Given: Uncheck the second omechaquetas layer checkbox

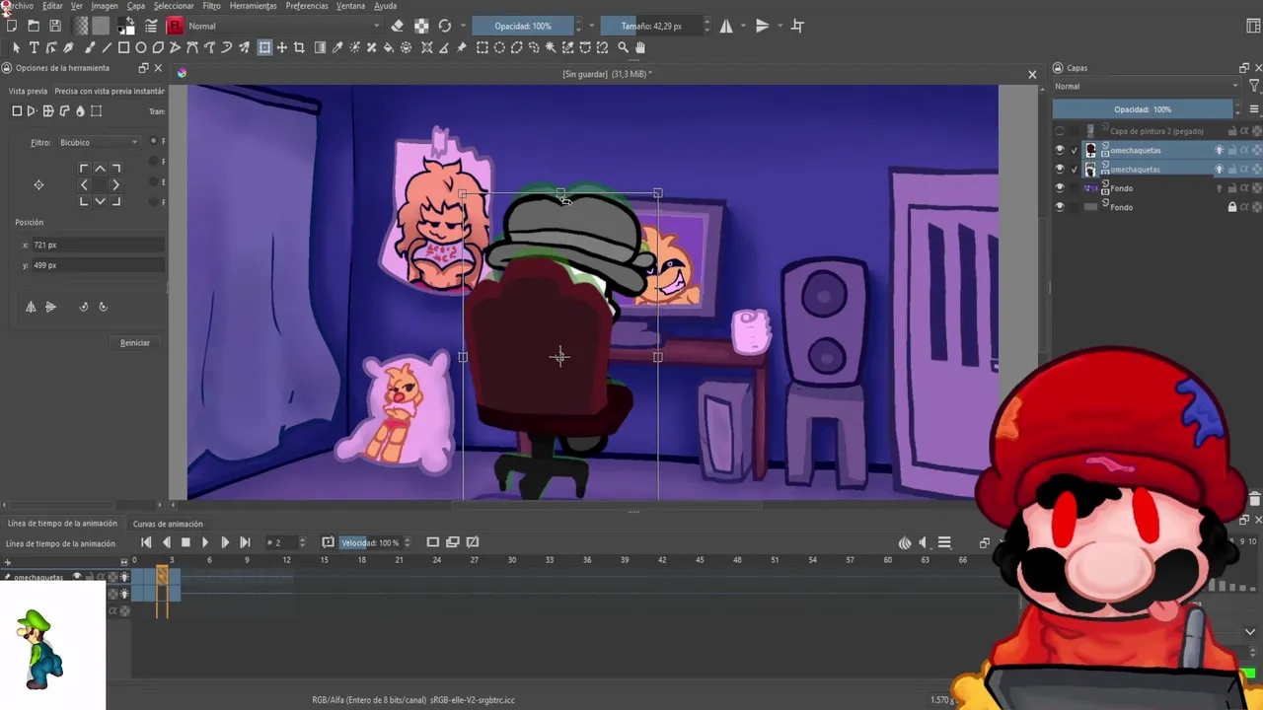Looking at the screenshot, I should (1075, 169).
